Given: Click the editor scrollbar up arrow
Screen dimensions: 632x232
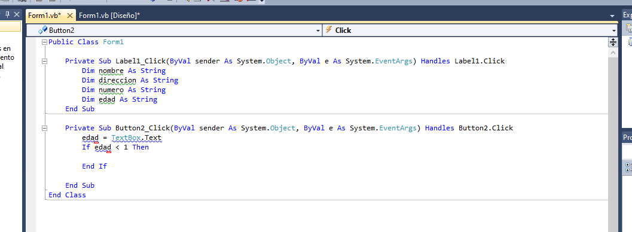Looking at the screenshot, I should 613,53.
